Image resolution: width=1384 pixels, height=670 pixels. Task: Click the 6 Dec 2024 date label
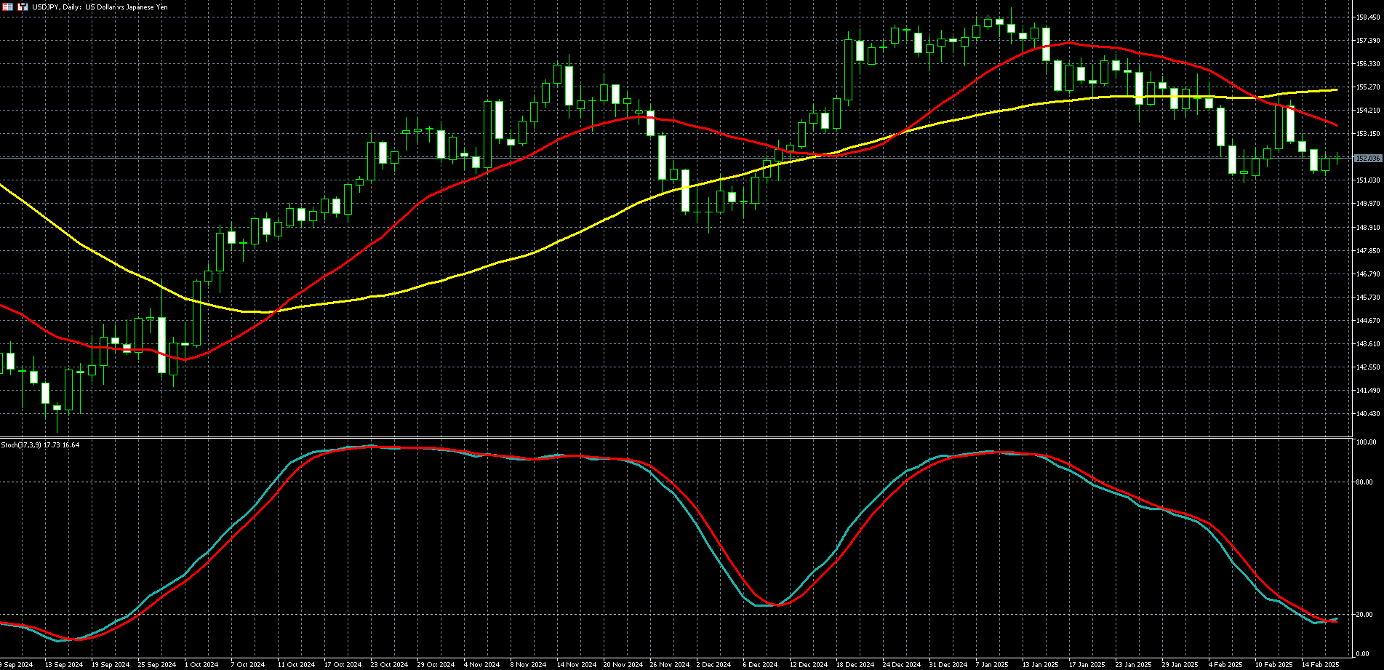click(760, 665)
